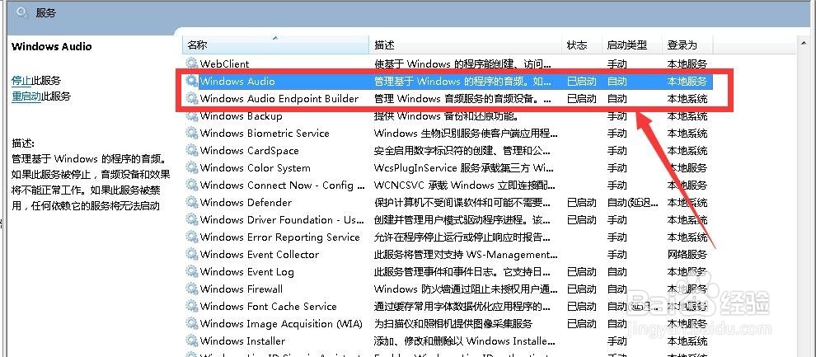Click gear icon of Windows Error Reporting Service

click(x=192, y=237)
